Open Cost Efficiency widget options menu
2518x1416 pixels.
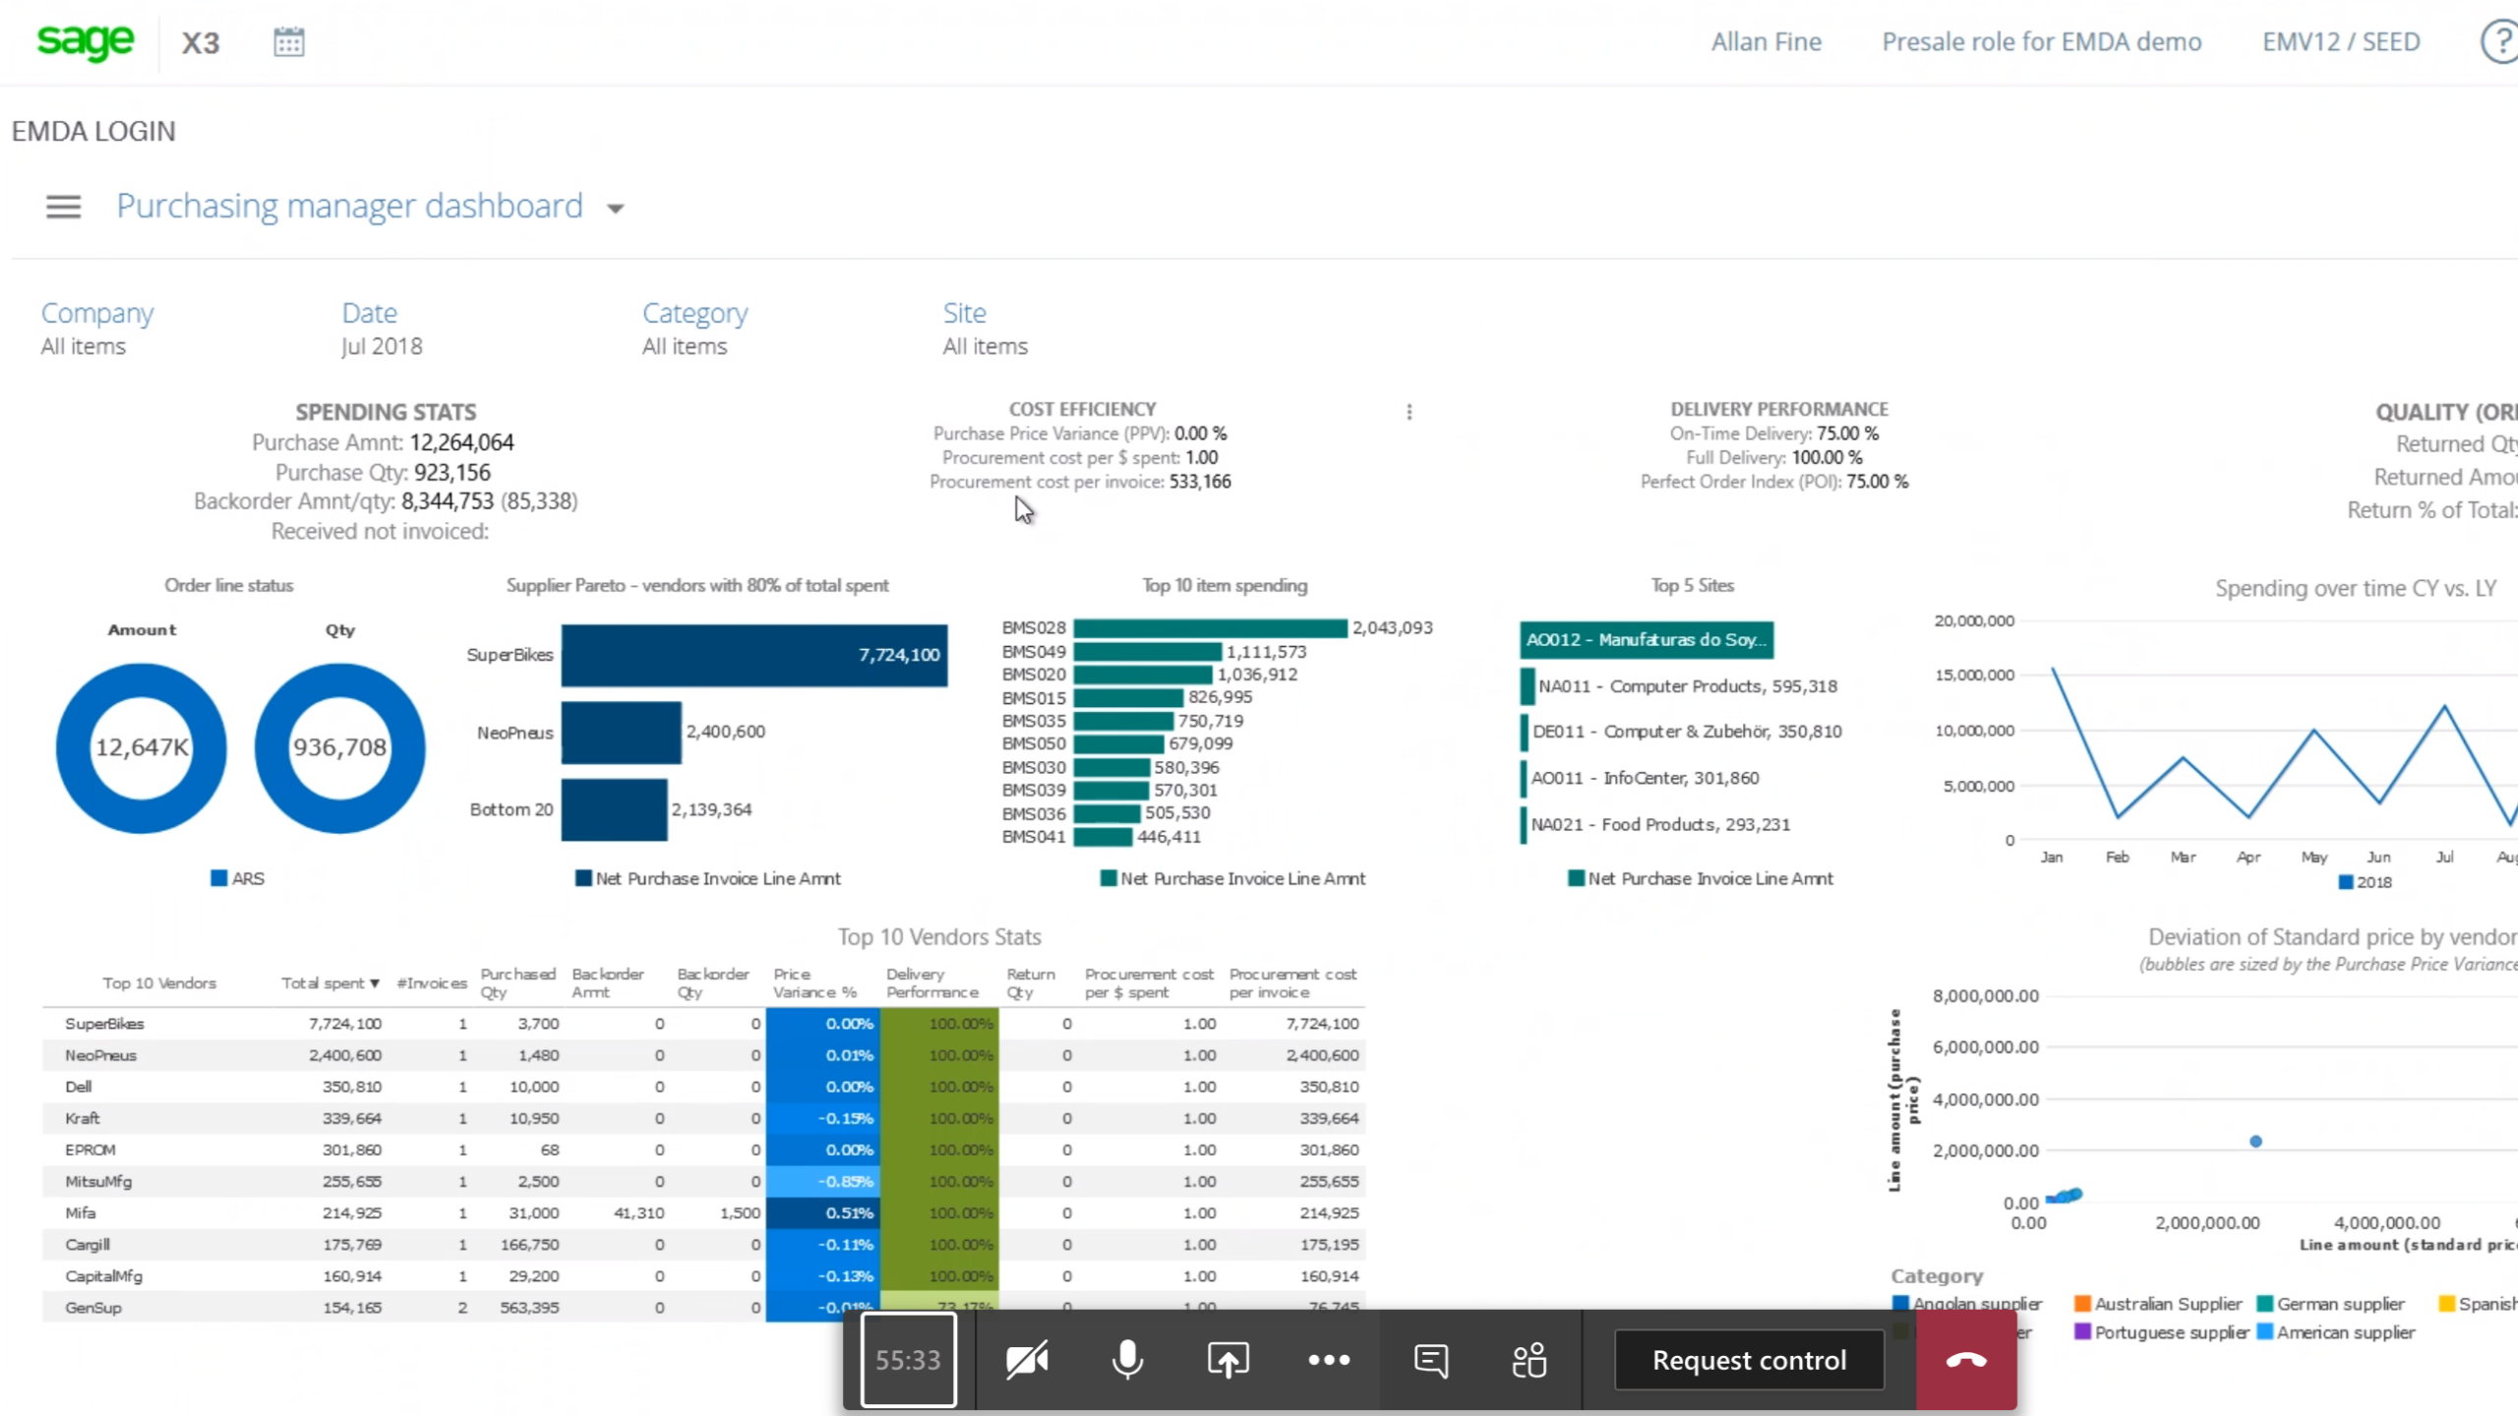tap(1409, 412)
